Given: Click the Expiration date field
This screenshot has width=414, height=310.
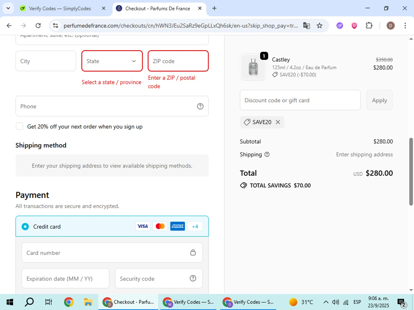Looking at the screenshot, I should (x=65, y=278).
